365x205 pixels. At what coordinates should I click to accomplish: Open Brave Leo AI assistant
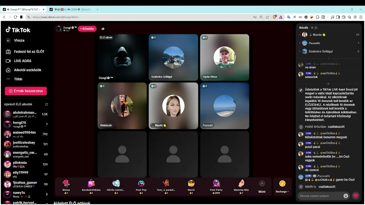tap(349, 17)
